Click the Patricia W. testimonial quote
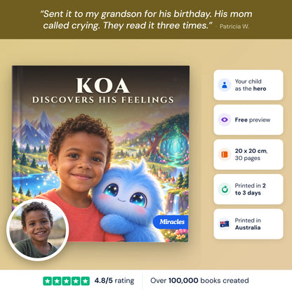The width and height of the screenshot is (292, 292). pos(146,20)
